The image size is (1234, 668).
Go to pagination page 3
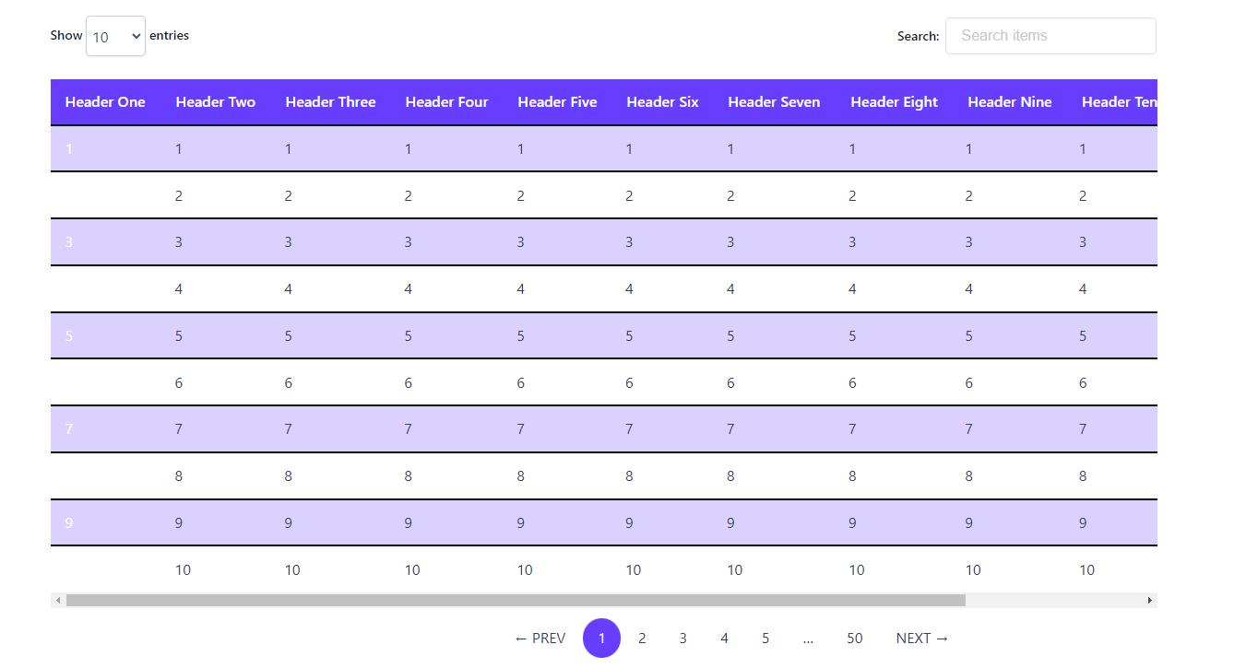(682, 639)
